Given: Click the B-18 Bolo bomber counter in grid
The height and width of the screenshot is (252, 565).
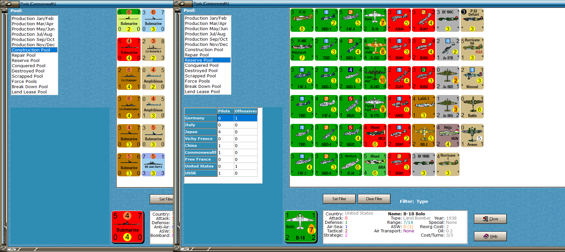Looking at the screenshot, I should (x=375, y=20).
